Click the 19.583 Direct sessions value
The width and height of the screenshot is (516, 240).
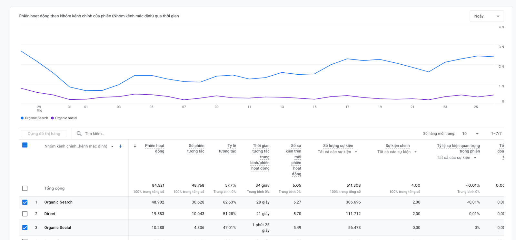158,214
